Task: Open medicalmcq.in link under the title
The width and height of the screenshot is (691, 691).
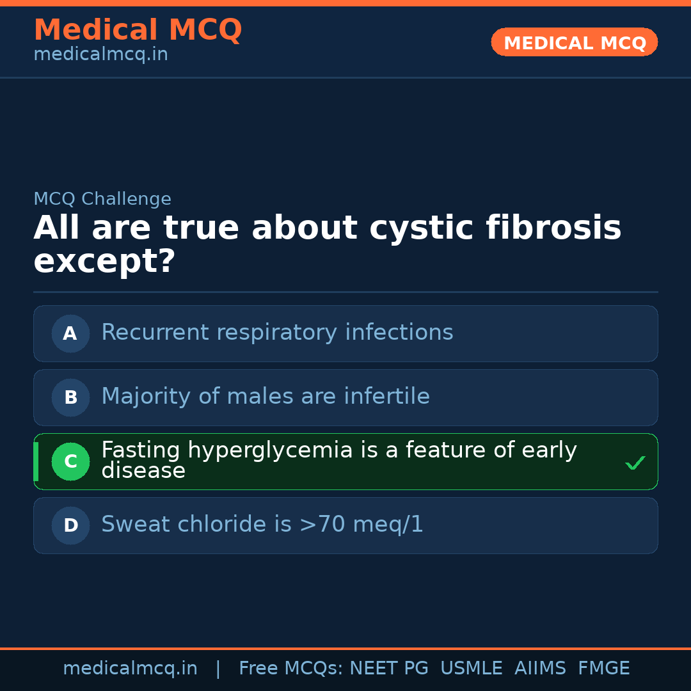Action: point(100,55)
